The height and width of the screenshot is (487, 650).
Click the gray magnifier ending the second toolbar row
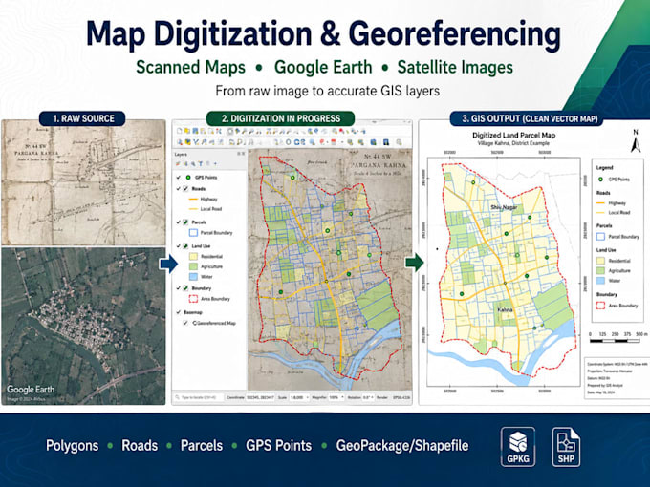click(399, 142)
